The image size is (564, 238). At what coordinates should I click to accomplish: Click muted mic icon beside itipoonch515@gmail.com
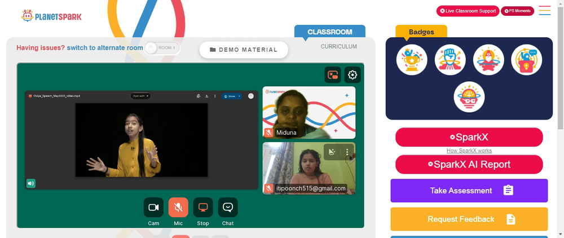point(268,188)
